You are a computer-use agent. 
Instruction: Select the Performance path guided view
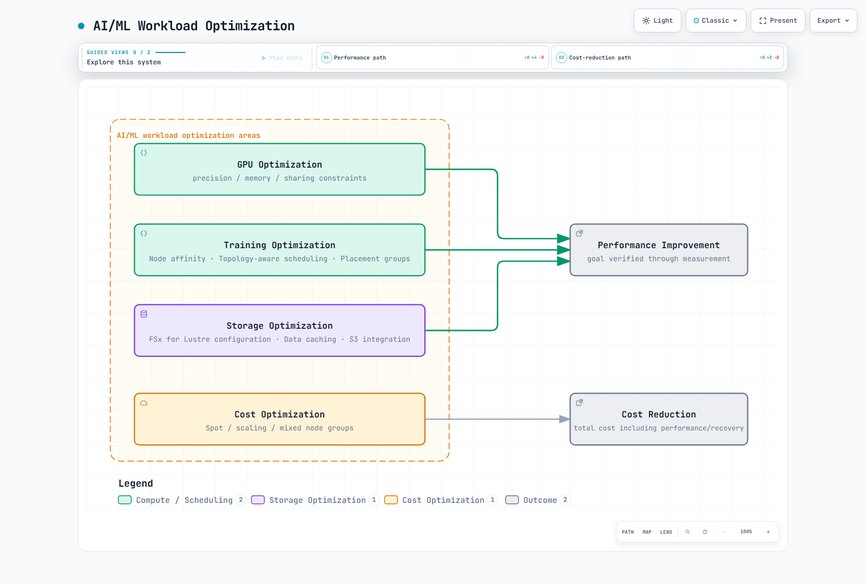[432, 57]
